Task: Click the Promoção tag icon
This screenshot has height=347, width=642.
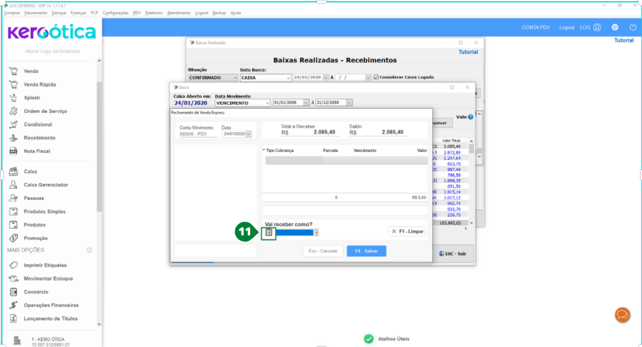Action: tap(13, 238)
